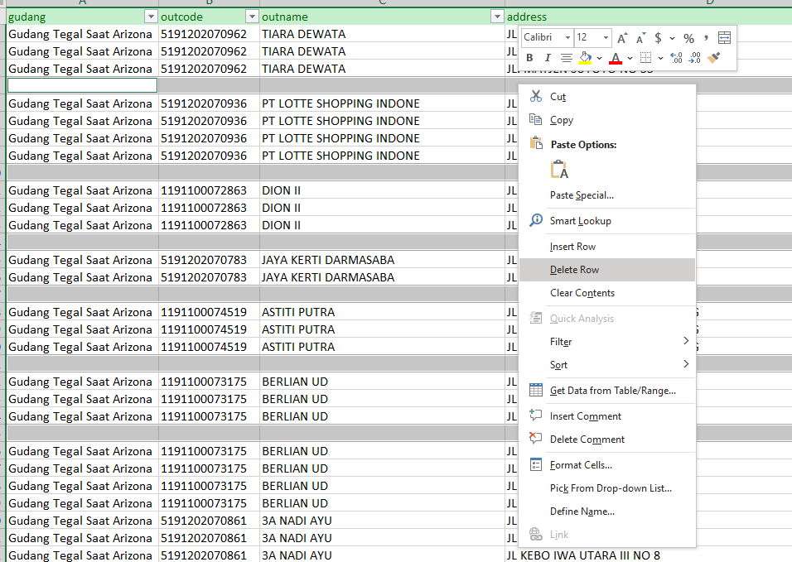Choose Insert Comment

(607, 416)
